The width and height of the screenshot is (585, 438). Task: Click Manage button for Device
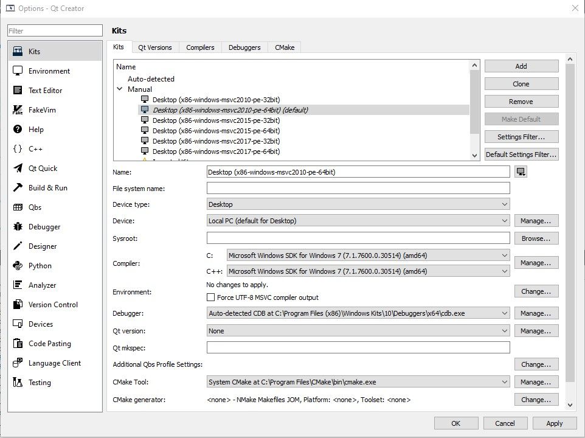[536, 220]
